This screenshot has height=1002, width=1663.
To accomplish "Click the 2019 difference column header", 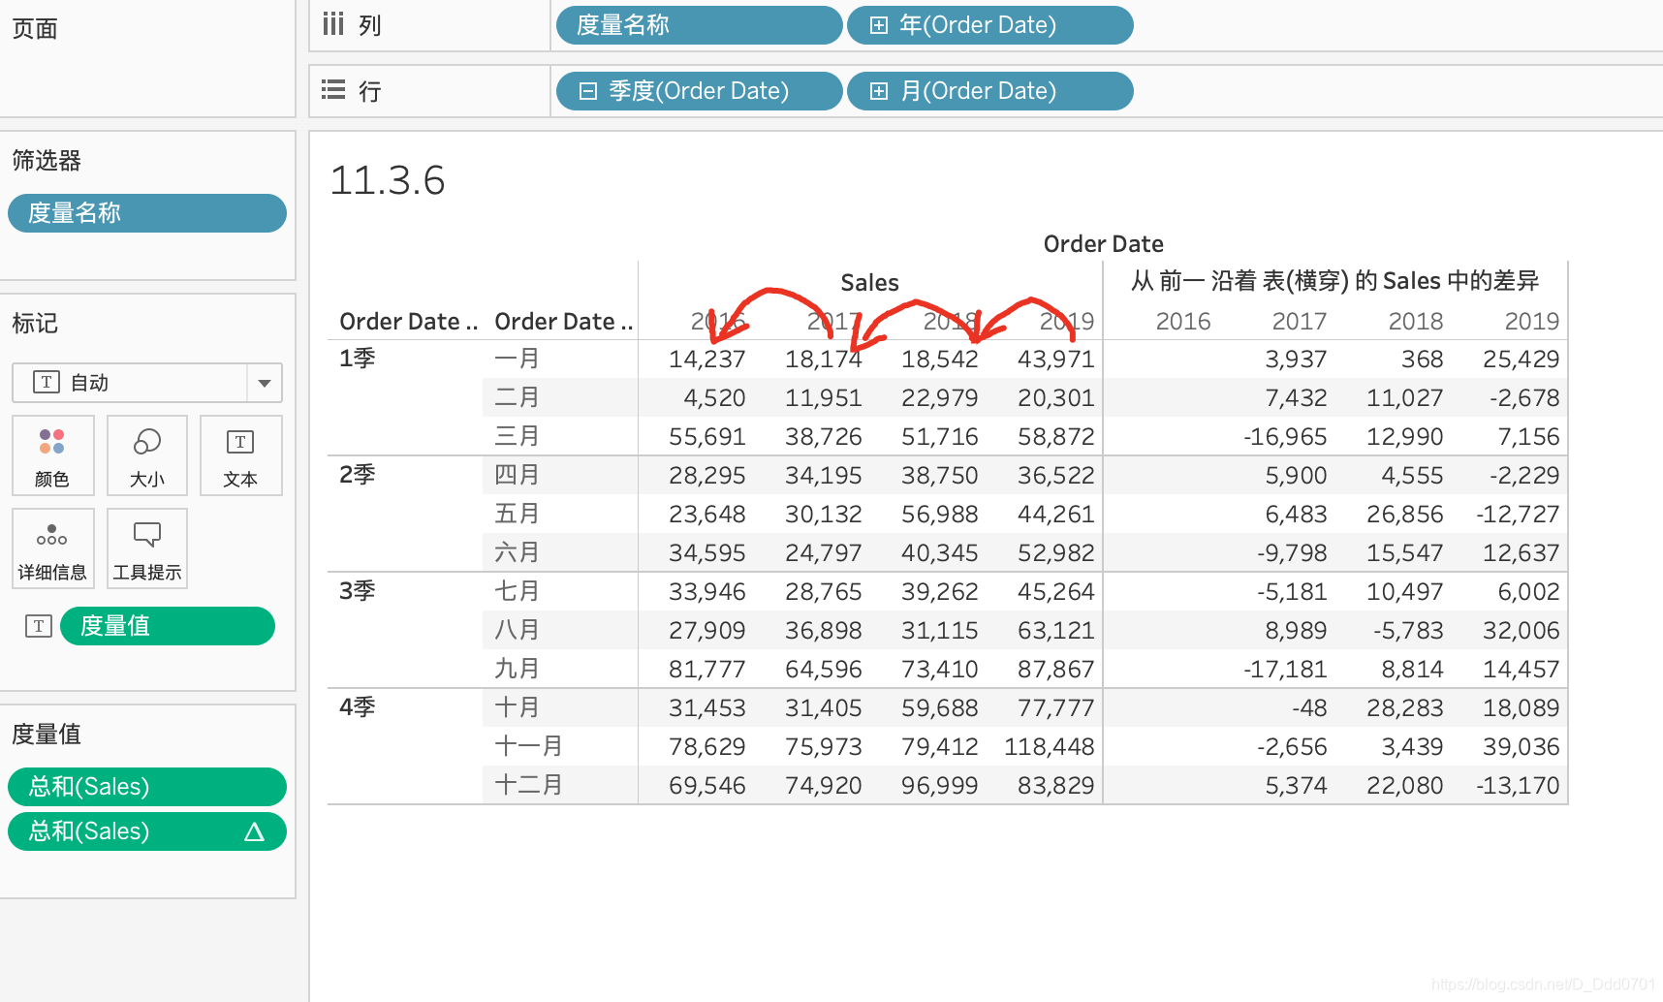I will (1532, 322).
